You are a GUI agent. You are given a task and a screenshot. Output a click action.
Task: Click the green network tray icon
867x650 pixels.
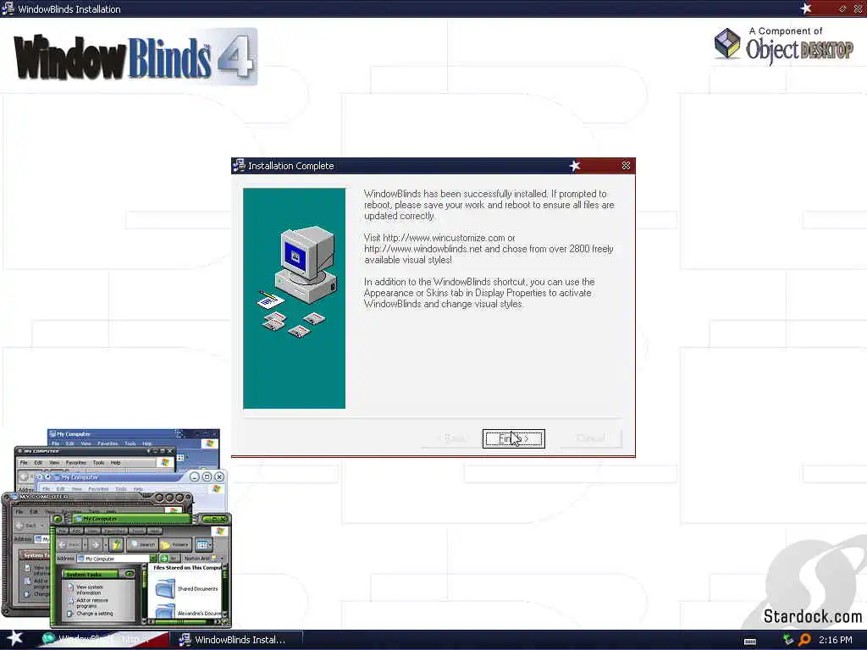(x=788, y=640)
